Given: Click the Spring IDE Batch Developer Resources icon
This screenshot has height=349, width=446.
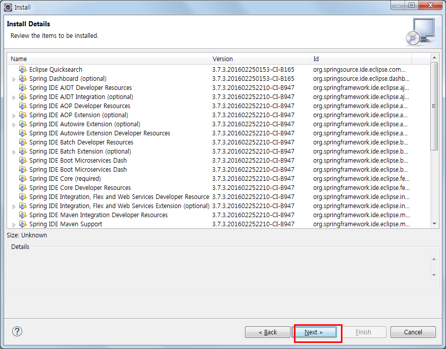Looking at the screenshot, I should point(23,142).
